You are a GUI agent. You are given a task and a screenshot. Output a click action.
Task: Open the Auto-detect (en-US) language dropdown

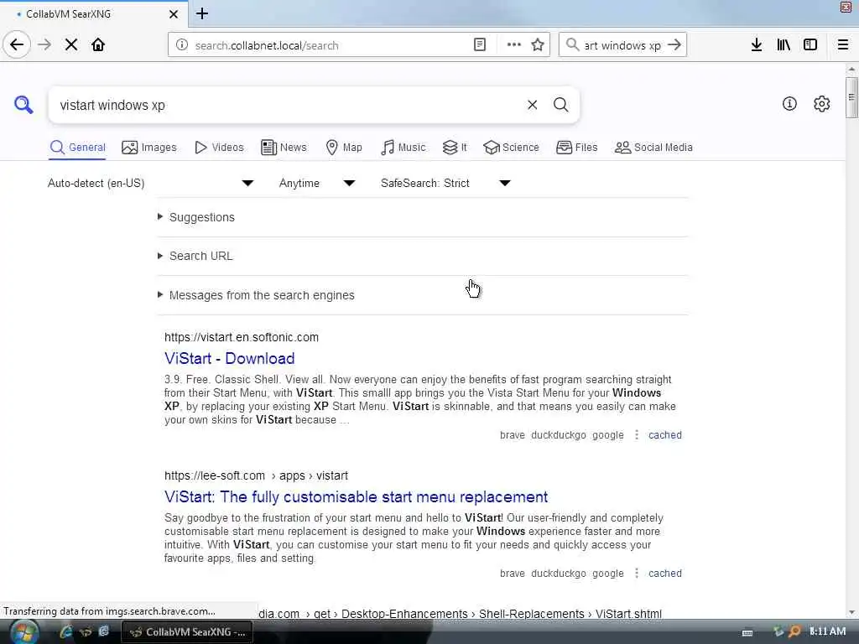[x=151, y=183]
